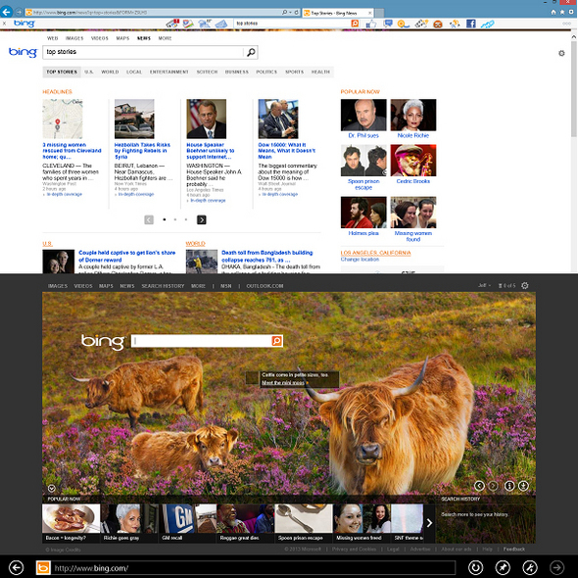Viewport: 578px width, 578px height.
Task: Select the first headline carousel page dot
Action: coord(165,219)
